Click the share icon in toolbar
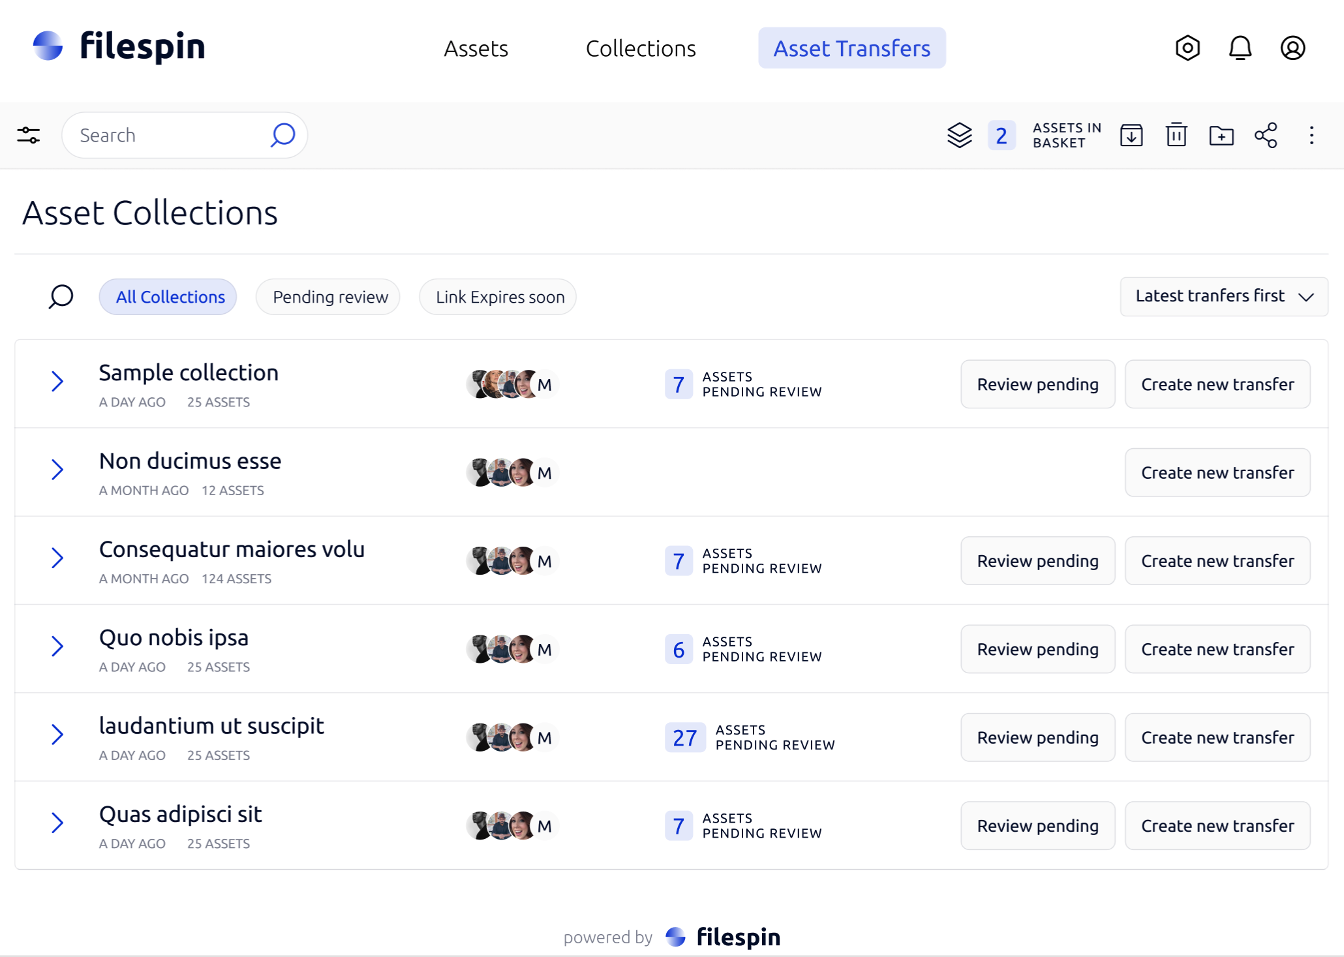The width and height of the screenshot is (1344, 957). (x=1266, y=135)
